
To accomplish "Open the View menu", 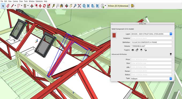I will point(10,1).
